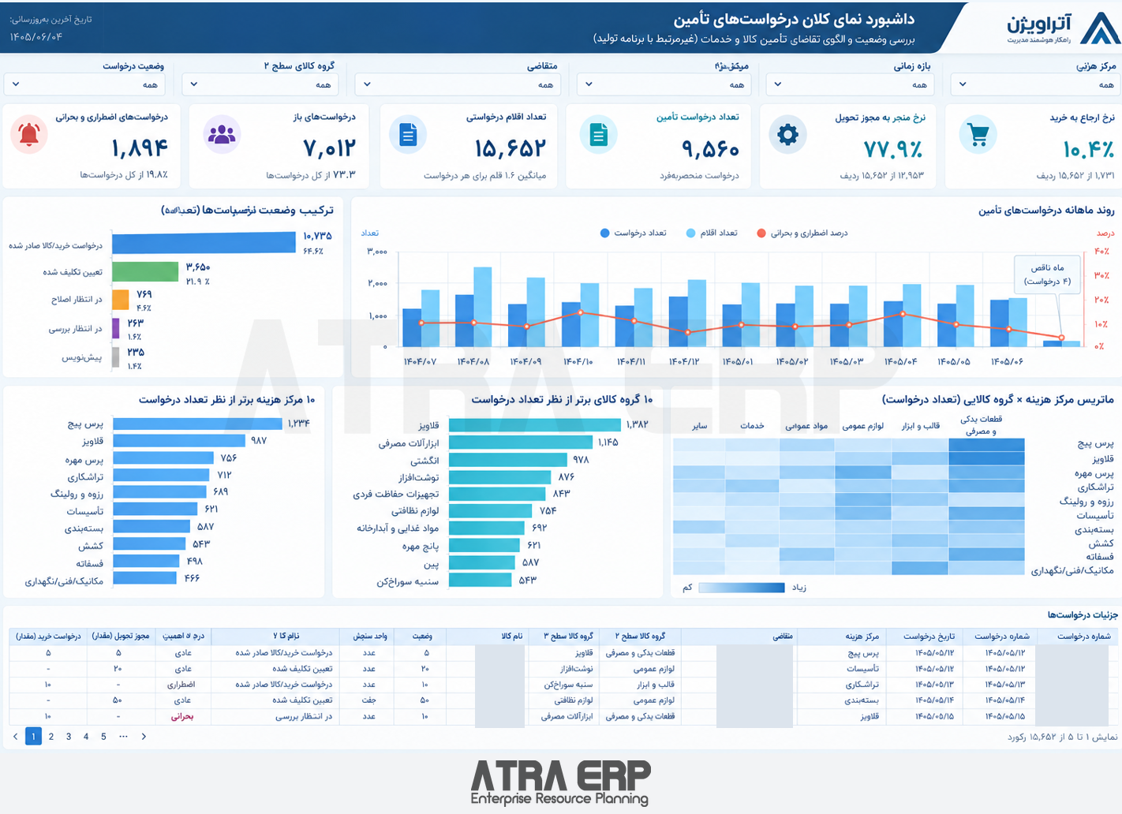Go to page 5 of the requests table
The height and width of the screenshot is (814, 1122).
pos(103,737)
